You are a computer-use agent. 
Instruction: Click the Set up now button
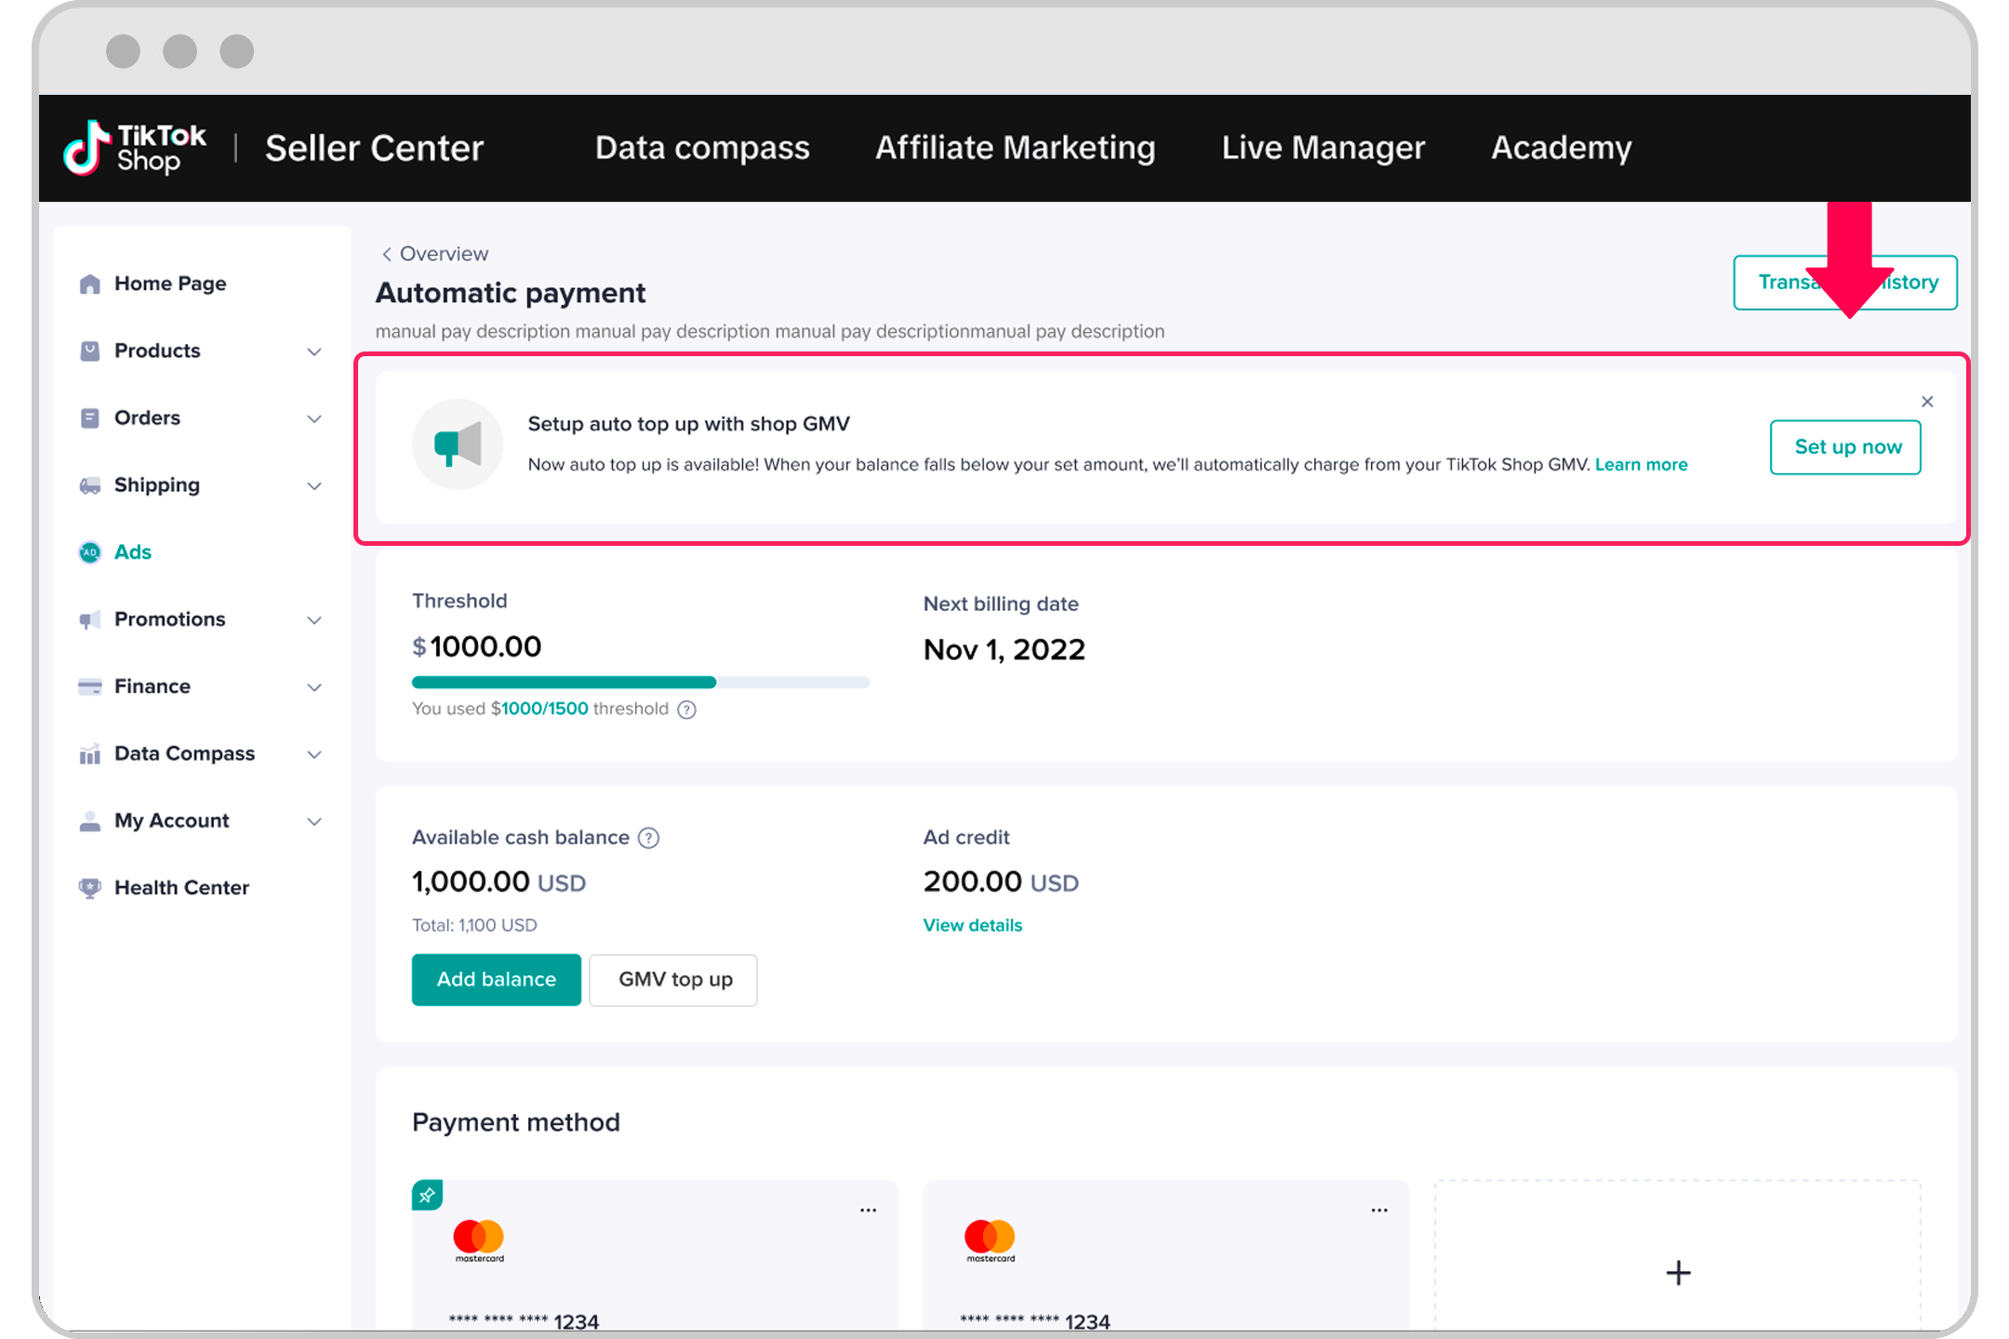(1845, 447)
